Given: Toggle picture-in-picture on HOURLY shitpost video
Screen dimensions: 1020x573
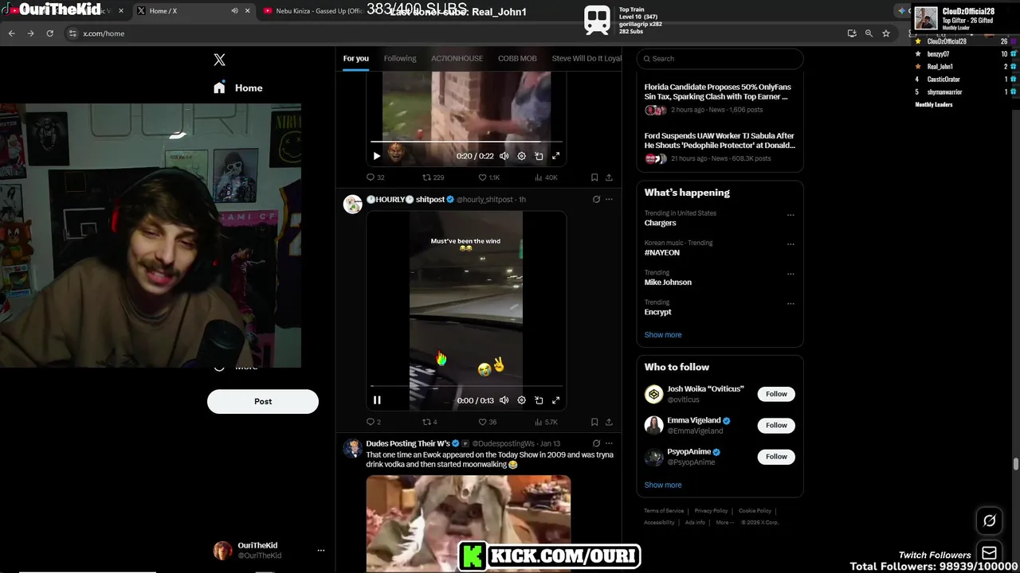Looking at the screenshot, I should click(x=539, y=400).
